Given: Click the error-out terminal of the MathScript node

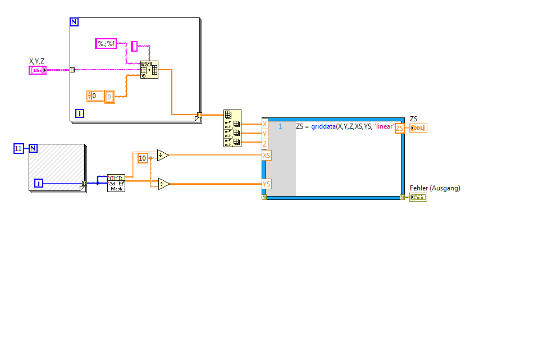Looking at the screenshot, I should coord(402,197).
